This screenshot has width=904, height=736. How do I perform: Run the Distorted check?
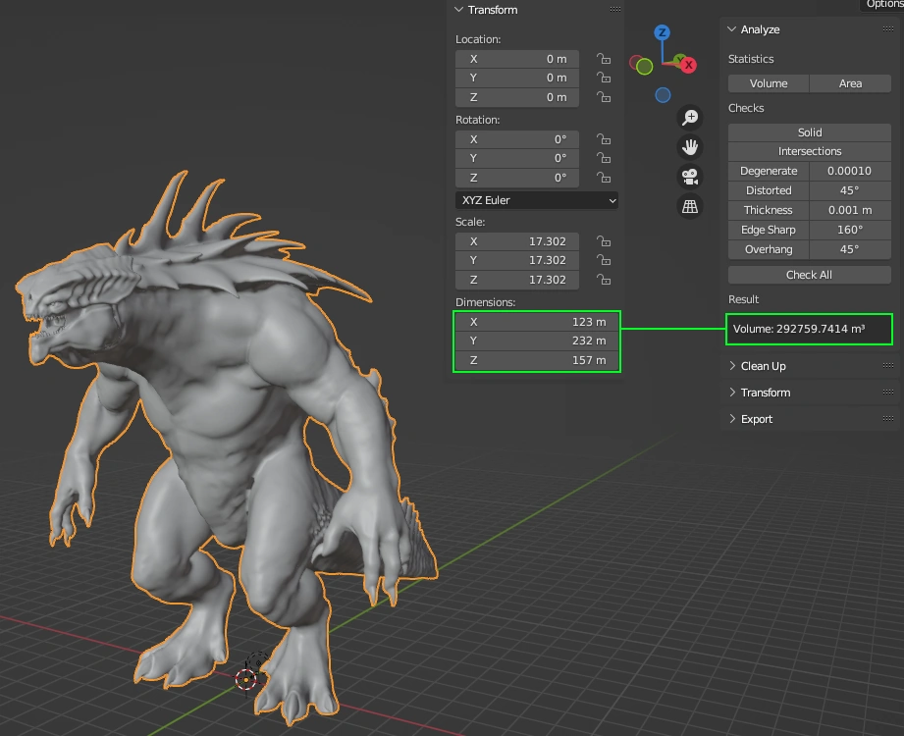(769, 190)
